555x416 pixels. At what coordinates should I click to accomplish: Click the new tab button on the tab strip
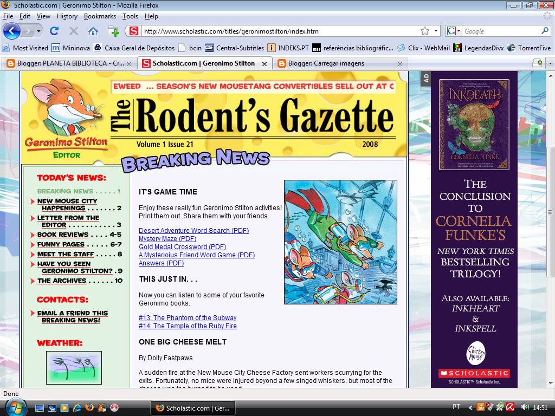point(537,63)
